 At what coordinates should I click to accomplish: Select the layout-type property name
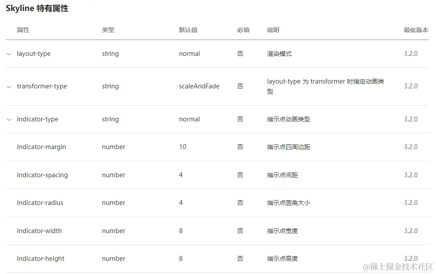click(x=33, y=54)
